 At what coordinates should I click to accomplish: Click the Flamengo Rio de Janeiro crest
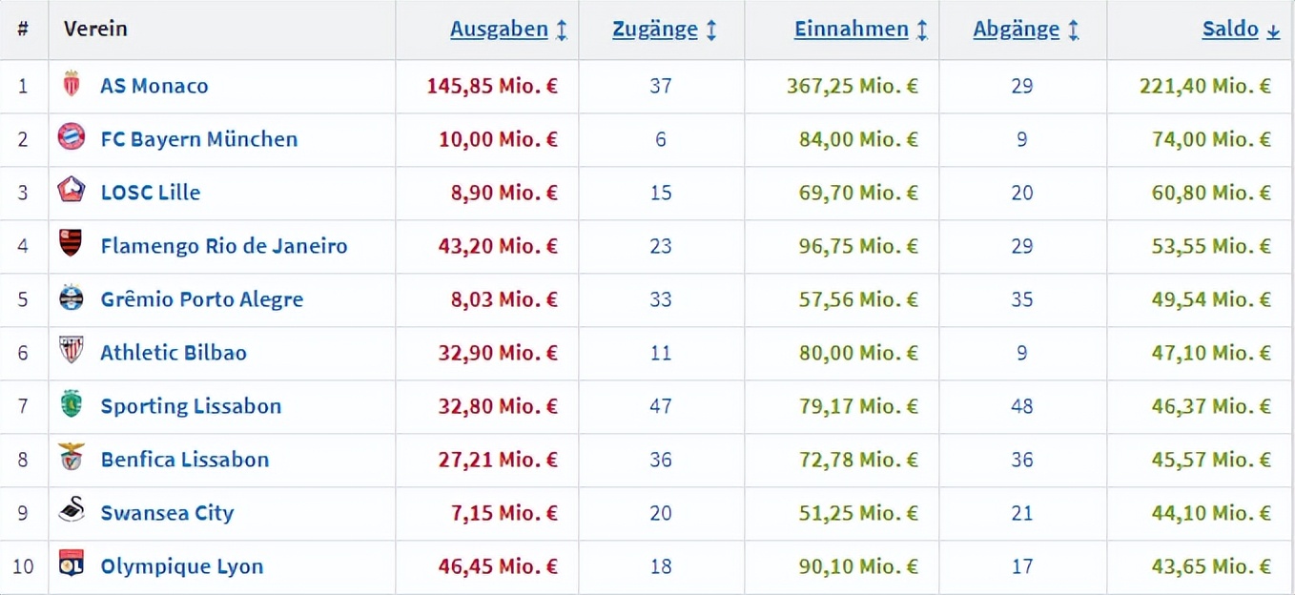click(x=72, y=245)
